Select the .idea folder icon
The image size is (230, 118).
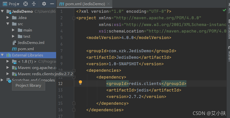(14, 18)
